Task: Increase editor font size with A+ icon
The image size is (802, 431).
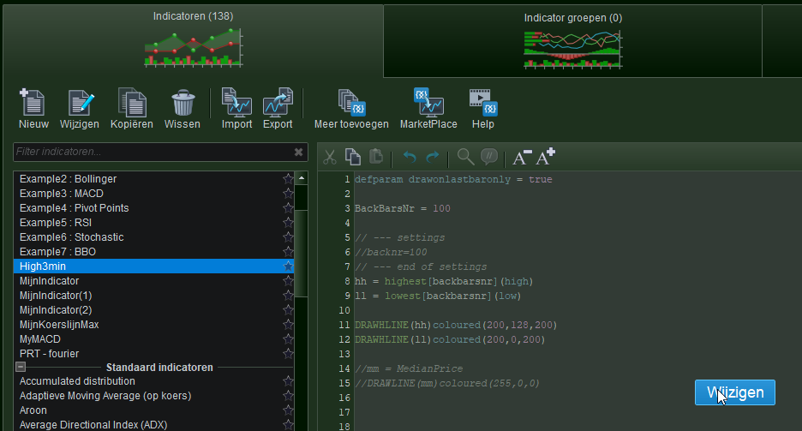Action: 546,157
